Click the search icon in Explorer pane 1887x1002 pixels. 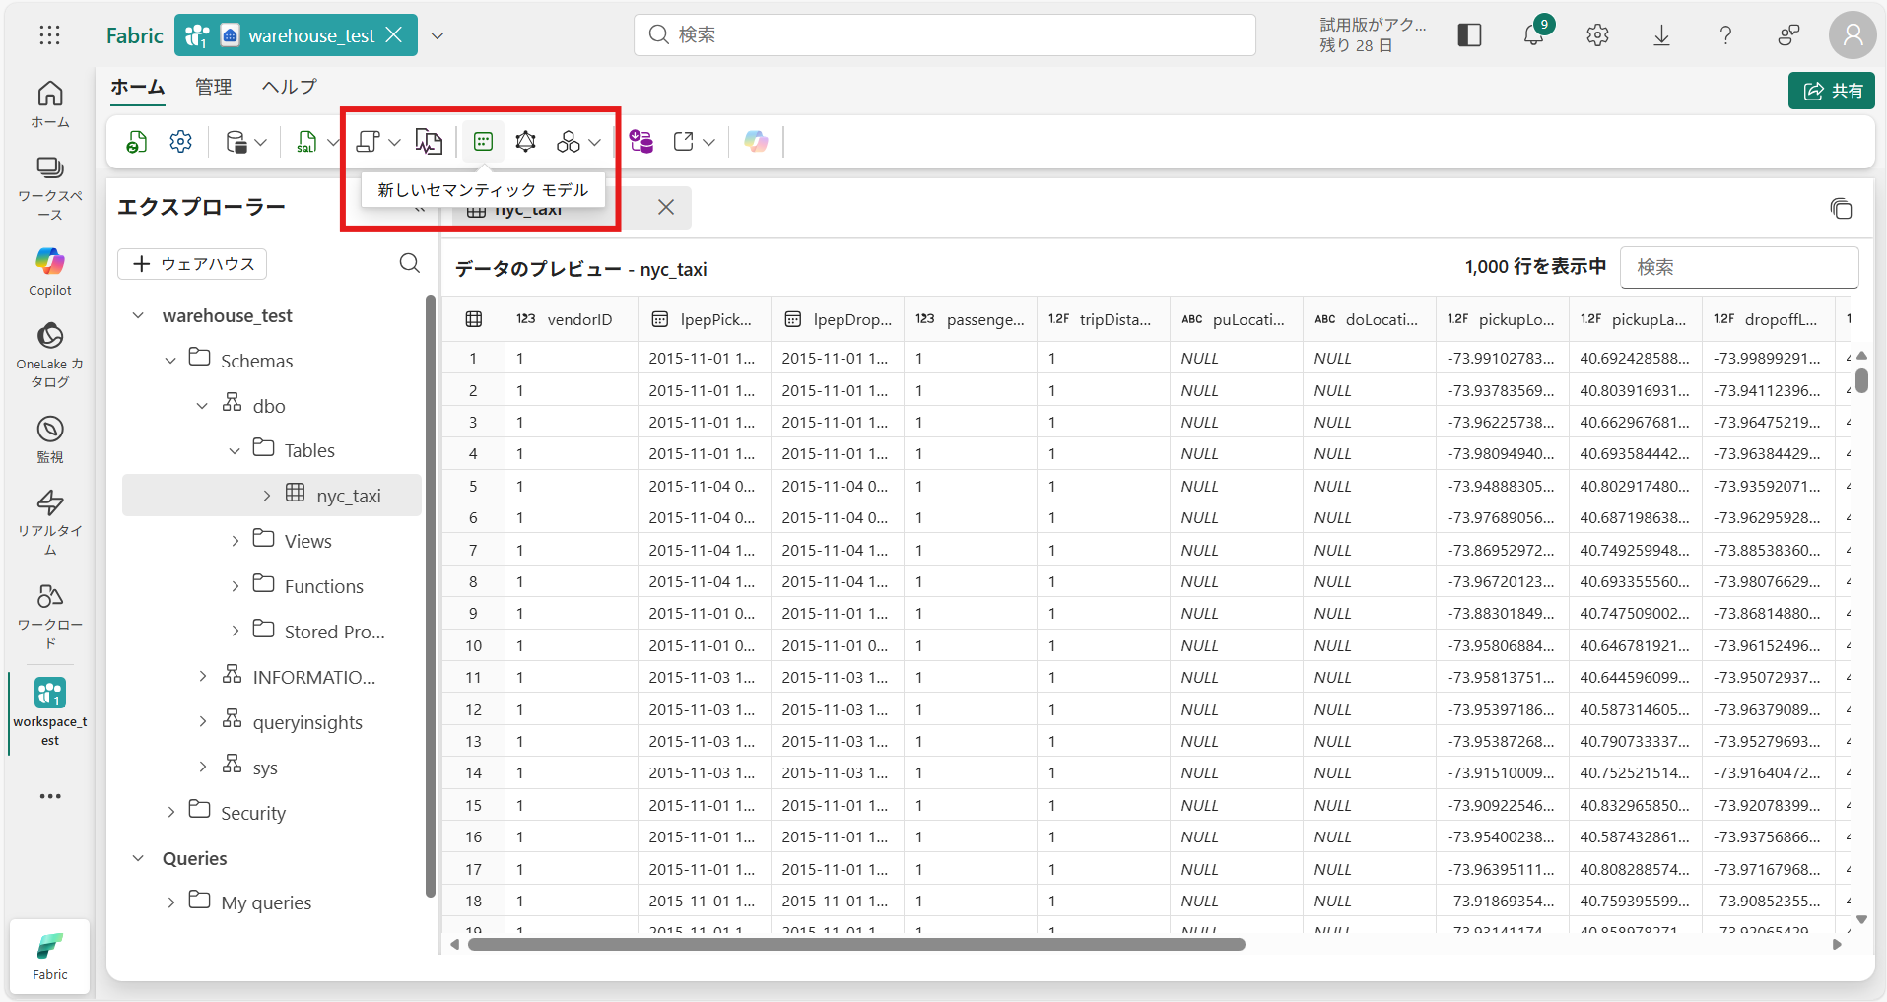point(410,263)
